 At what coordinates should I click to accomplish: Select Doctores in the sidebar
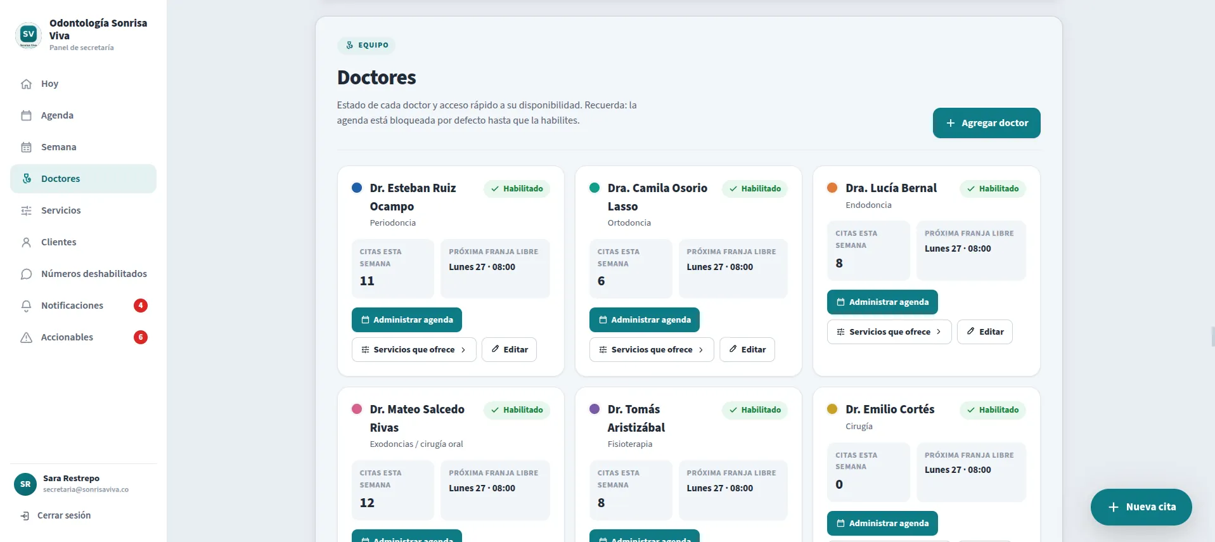[83, 179]
